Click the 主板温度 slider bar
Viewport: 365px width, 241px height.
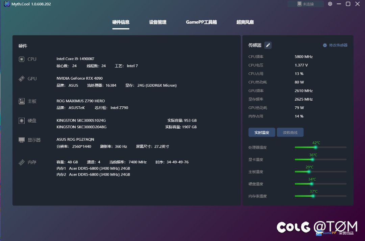click(320, 172)
